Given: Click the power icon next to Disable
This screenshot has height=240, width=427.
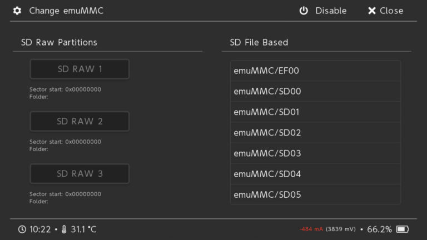Looking at the screenshot, I should pos(304,11).
